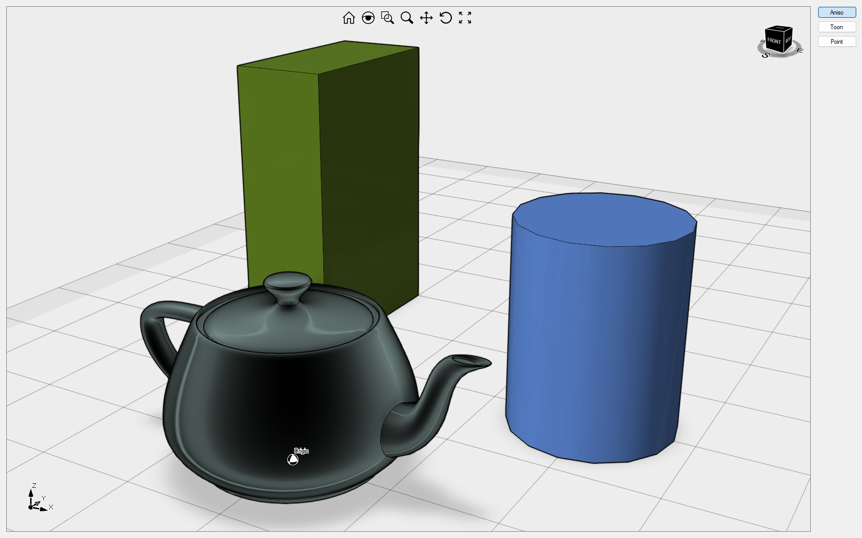The height and width of the screenshot is (538, 862).
Task: Activate the Pan tool
Action: point(427,18)
